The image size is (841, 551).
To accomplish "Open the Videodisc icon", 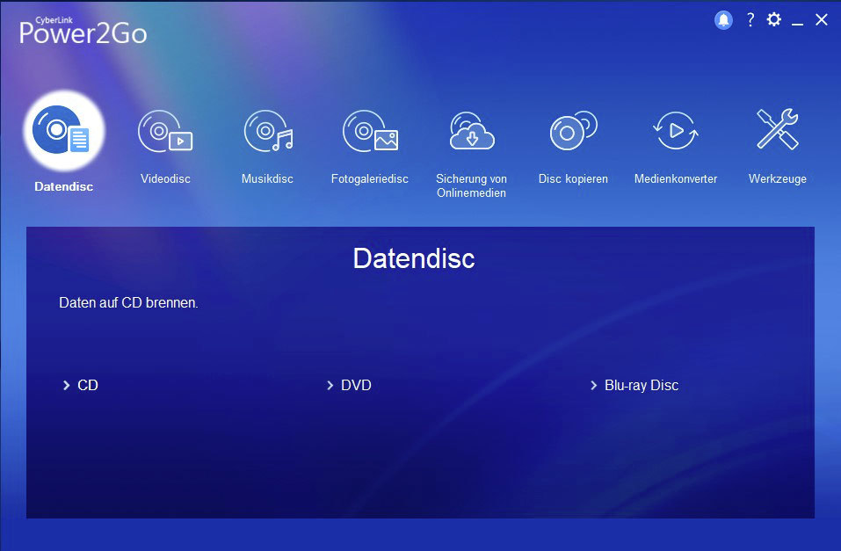I will click(165, 131).
